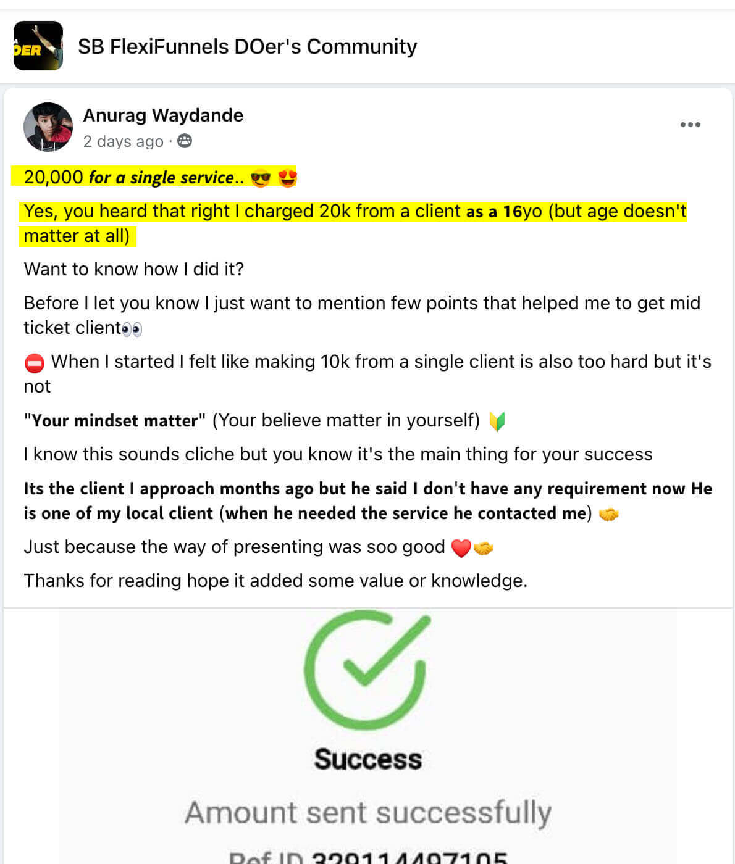Click the red no-entry emoji
Screen dimensions: 735x864
click(x=35, y=363)
